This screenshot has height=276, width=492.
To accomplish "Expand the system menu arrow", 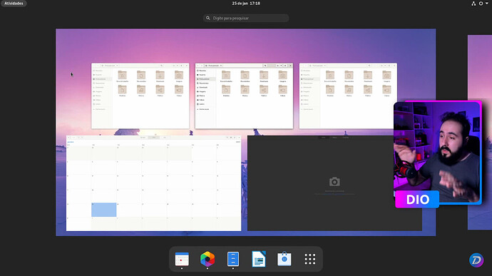I will tap(487, 4).
